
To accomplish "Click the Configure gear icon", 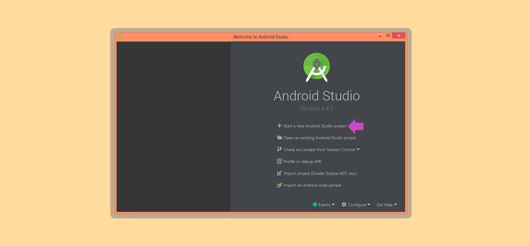I will click(344, 204).
